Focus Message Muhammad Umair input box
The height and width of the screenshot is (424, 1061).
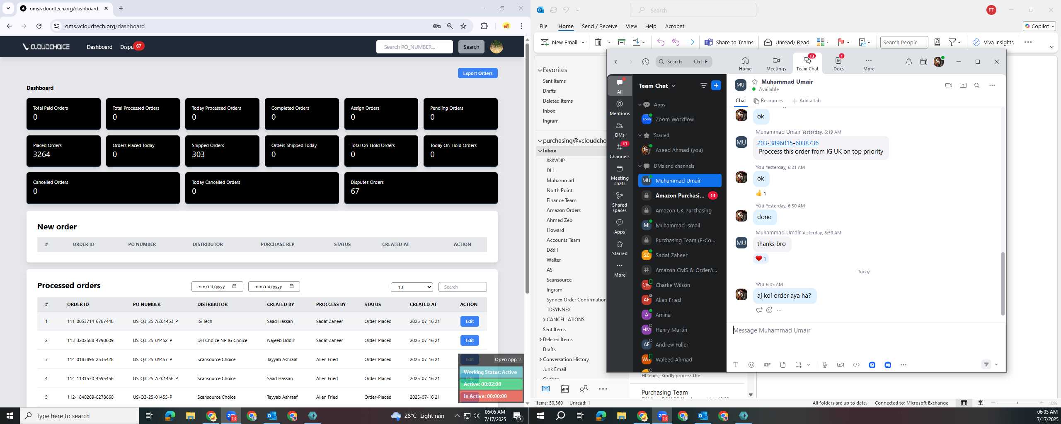(865, 330)
